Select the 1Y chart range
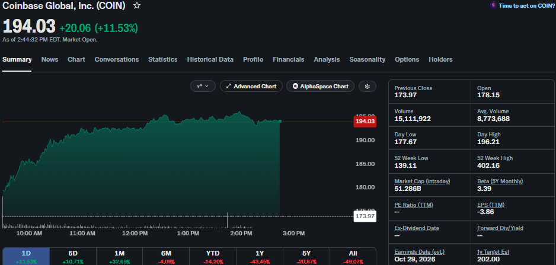556x265 pixels. 260,257
